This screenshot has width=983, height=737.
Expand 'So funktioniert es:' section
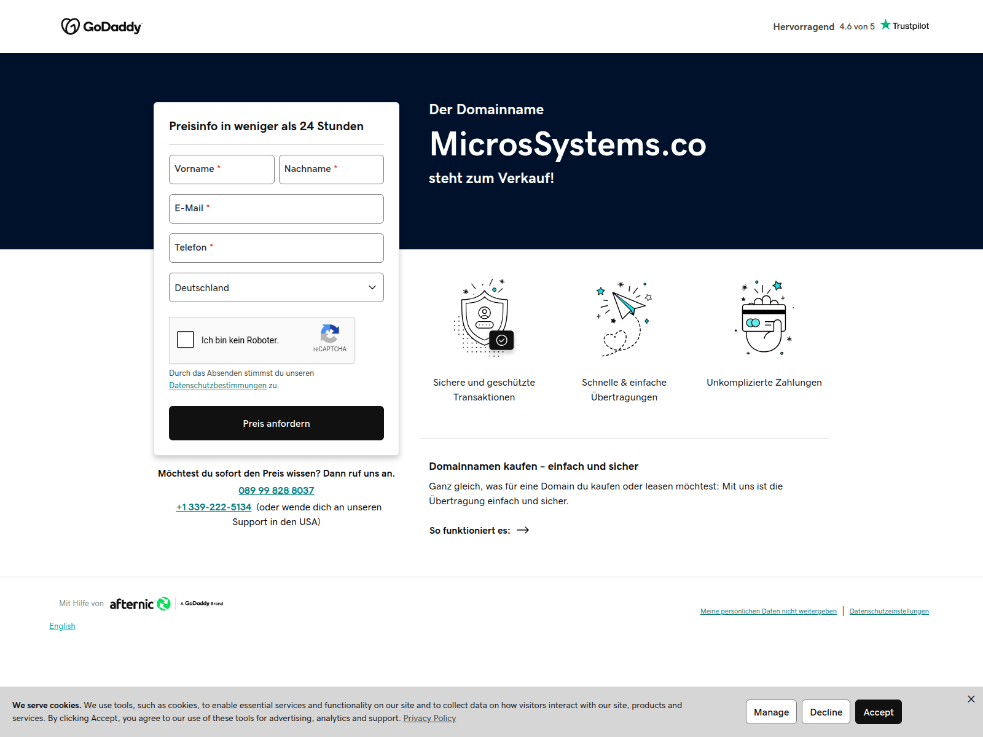tap(479, 530)
